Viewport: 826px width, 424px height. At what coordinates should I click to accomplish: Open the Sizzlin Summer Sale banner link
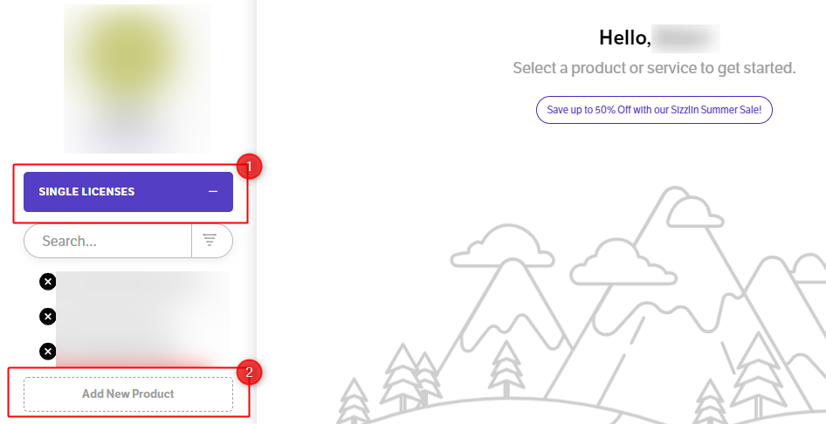click(654, 110)
